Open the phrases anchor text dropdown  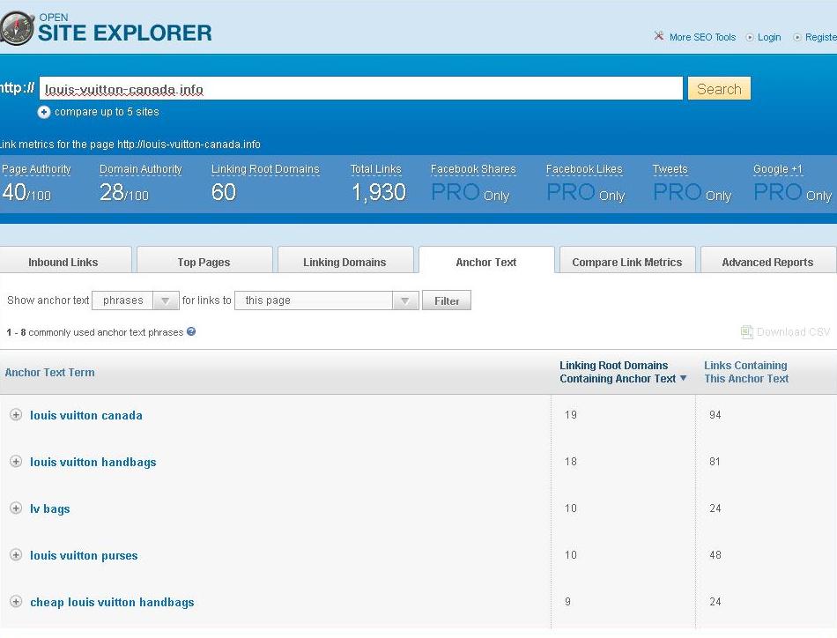click(135, 300)
